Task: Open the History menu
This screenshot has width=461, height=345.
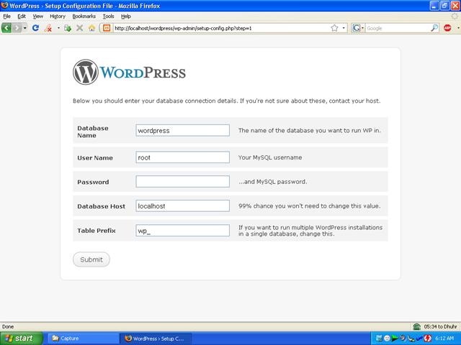Action: tap(58, 17)
